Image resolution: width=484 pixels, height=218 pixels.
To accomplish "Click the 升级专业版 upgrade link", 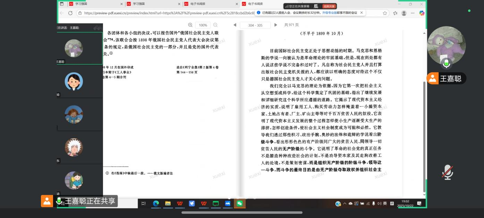I will pyautogui.click(x=329, y=13).
